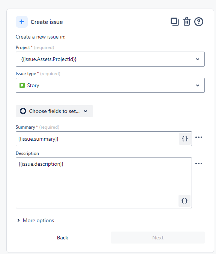Delete the action with trash icon

click(187, 22)
